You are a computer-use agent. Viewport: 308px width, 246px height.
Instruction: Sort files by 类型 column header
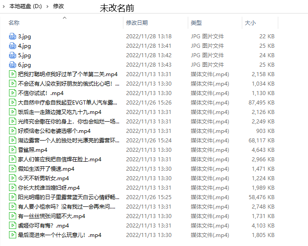click(196, 23)
